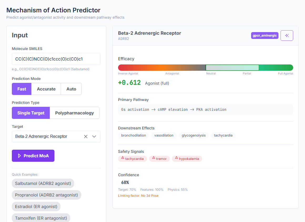Click the hypokalemia warning triangle icon
305x222 pixels.
[x=176, y=158]
